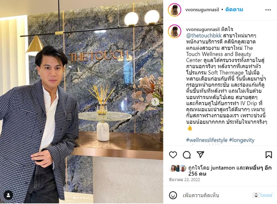Open the caption avatar of vvonsugunnasil
The width and height of the screenshot is (277, 204).
(175, 31)
